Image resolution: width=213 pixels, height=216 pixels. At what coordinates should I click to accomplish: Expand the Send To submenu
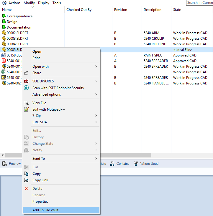tap(96, 159)
